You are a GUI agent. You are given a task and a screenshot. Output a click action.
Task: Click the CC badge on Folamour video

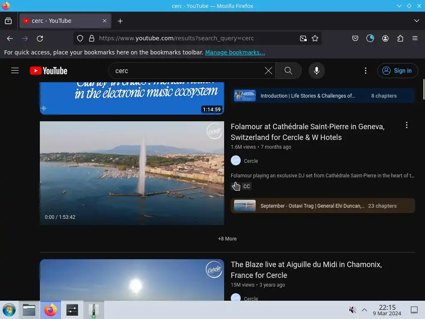click(247, 186)
